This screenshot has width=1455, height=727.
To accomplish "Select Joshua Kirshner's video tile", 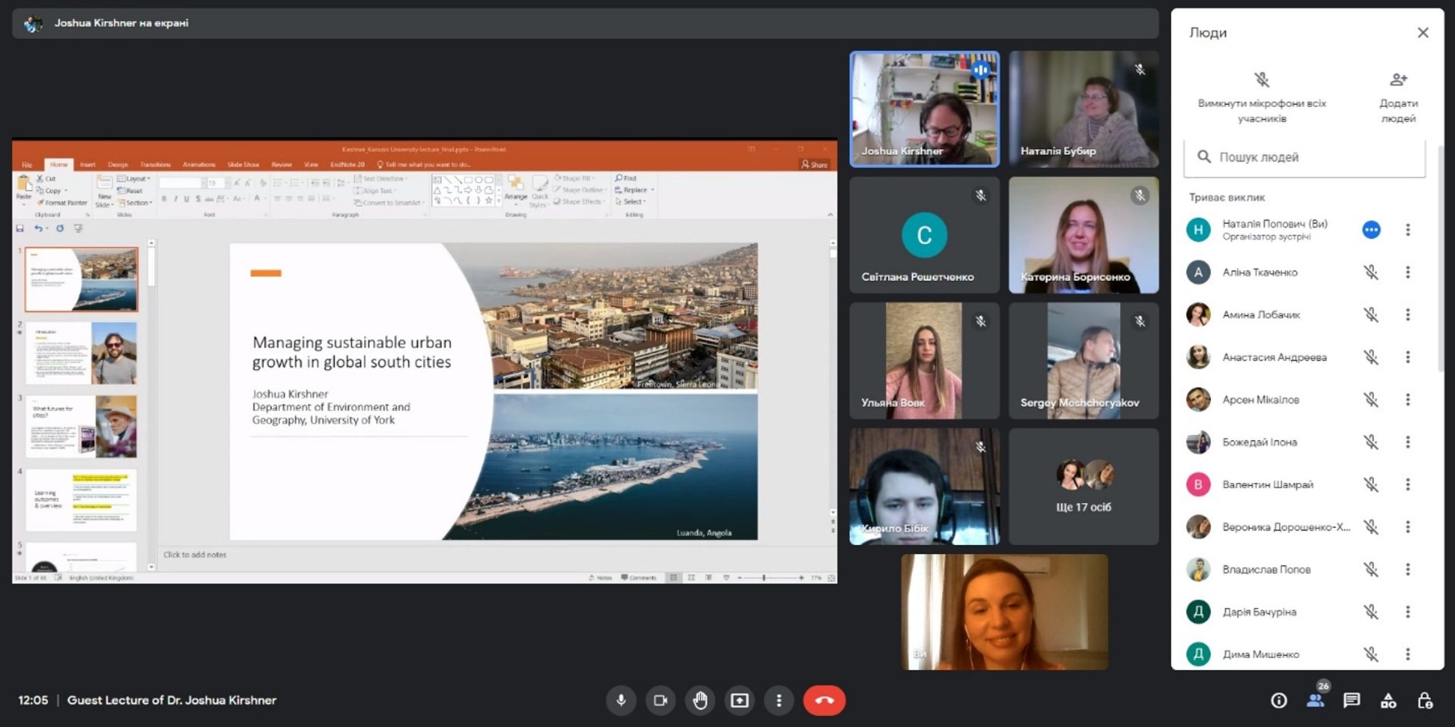I will [924, 109].
